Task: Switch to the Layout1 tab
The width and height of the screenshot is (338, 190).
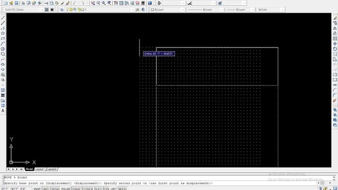Action: coord(40,169)
